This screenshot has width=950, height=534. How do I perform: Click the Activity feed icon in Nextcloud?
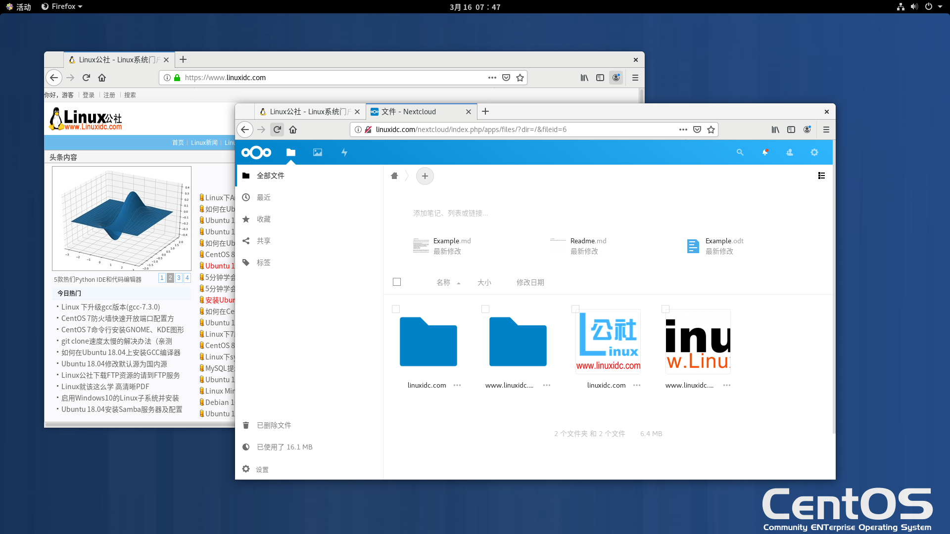click(344, 152)
